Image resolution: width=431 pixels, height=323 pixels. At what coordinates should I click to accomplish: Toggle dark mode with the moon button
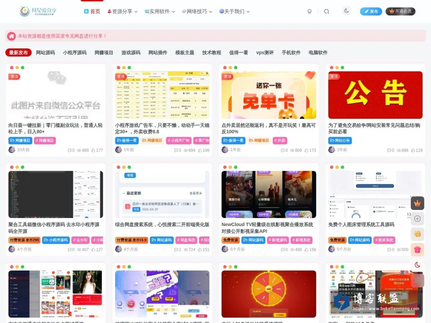pos(347,11)
